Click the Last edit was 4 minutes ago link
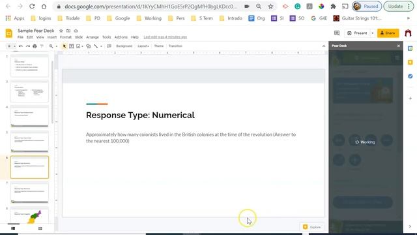The image size is (417, 235). (x=165, y=37)
